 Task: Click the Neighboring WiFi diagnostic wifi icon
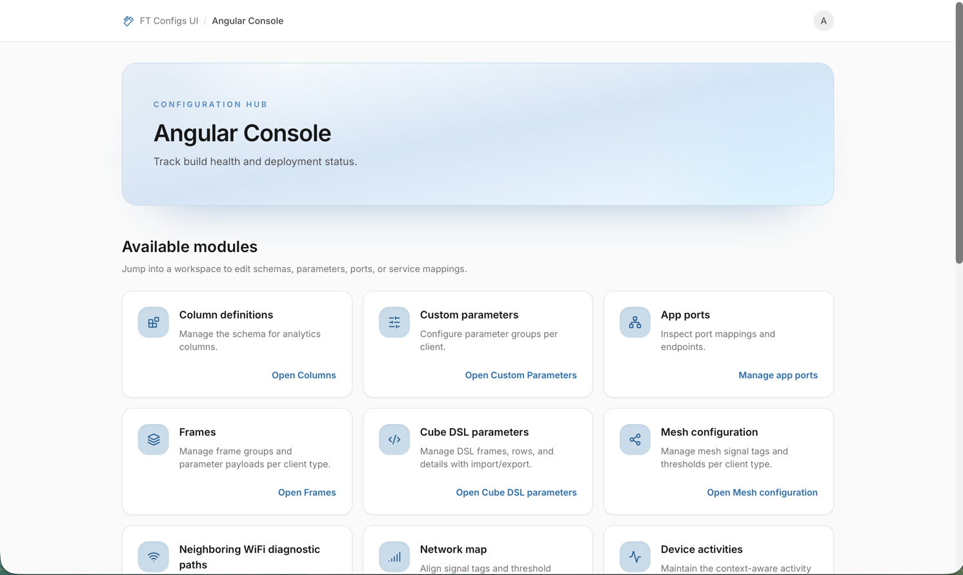tap(153, 557)
